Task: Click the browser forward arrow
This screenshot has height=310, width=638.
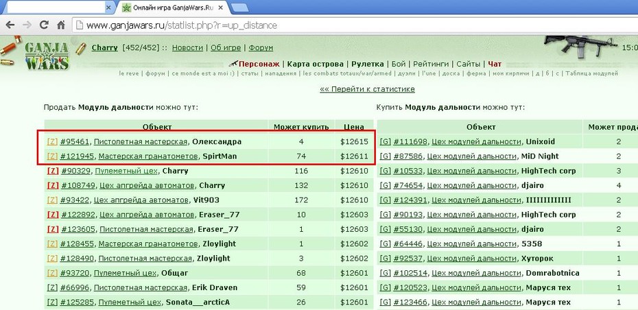Action: point(27,25)
